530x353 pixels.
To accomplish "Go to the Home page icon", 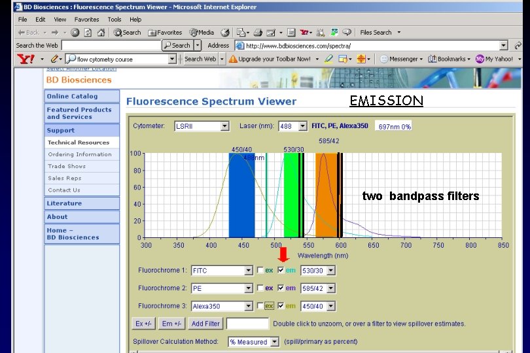I will coord(101,33).
